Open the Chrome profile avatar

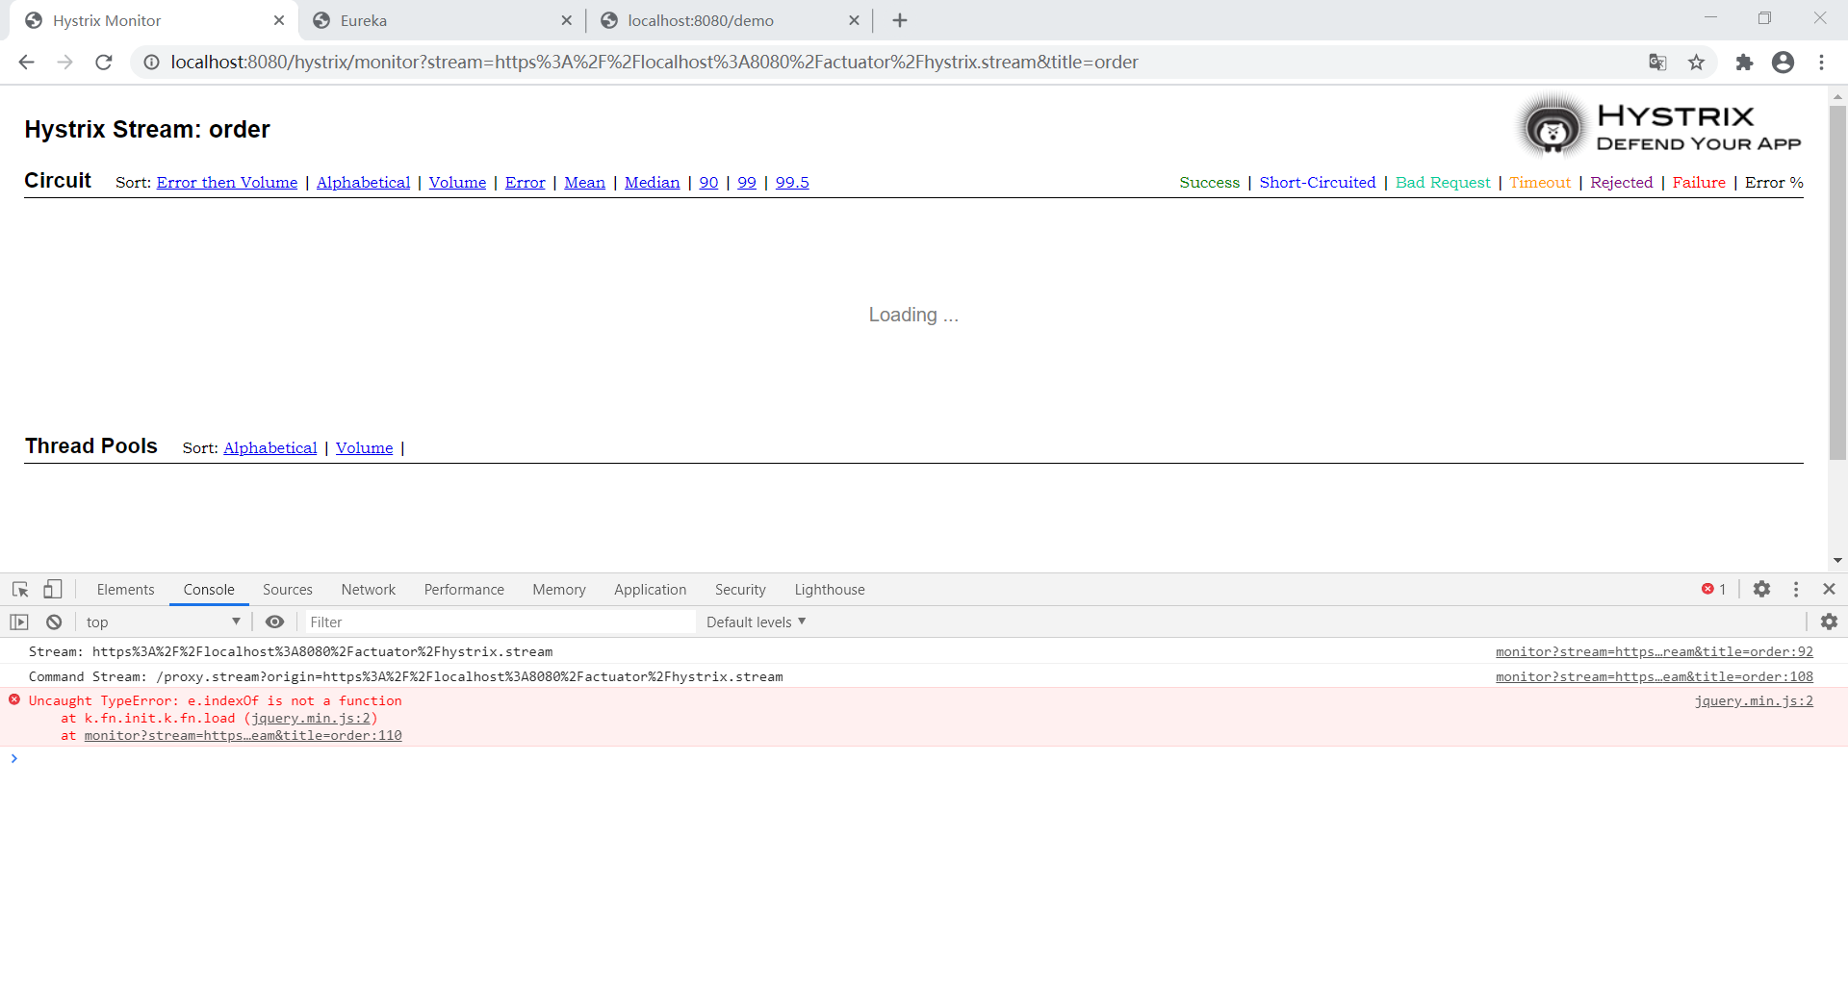pyautogui.click(x=1783, y=63)
